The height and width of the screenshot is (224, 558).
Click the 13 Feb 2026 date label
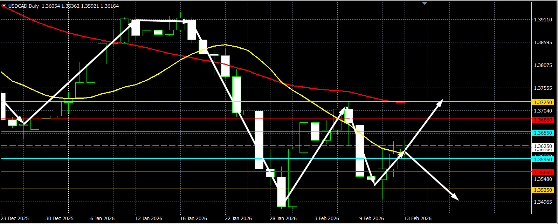[x=418, y=218]
